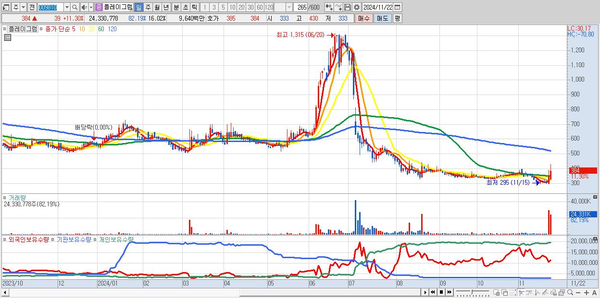Select the 월 monthly chart period

pos(157,7)
